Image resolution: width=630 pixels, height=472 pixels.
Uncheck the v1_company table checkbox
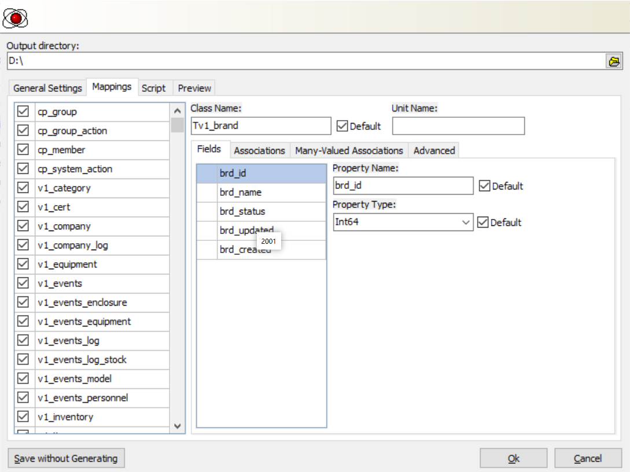pyautogui.click(x=23, y=226)
